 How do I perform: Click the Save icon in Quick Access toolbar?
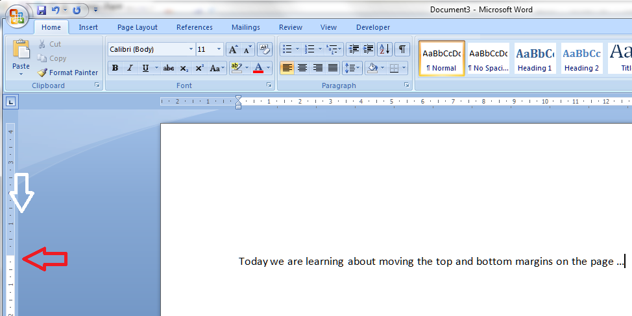(42, 10)
